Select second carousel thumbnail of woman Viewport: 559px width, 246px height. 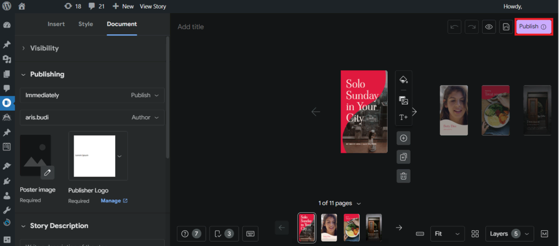tap(329, 228)
